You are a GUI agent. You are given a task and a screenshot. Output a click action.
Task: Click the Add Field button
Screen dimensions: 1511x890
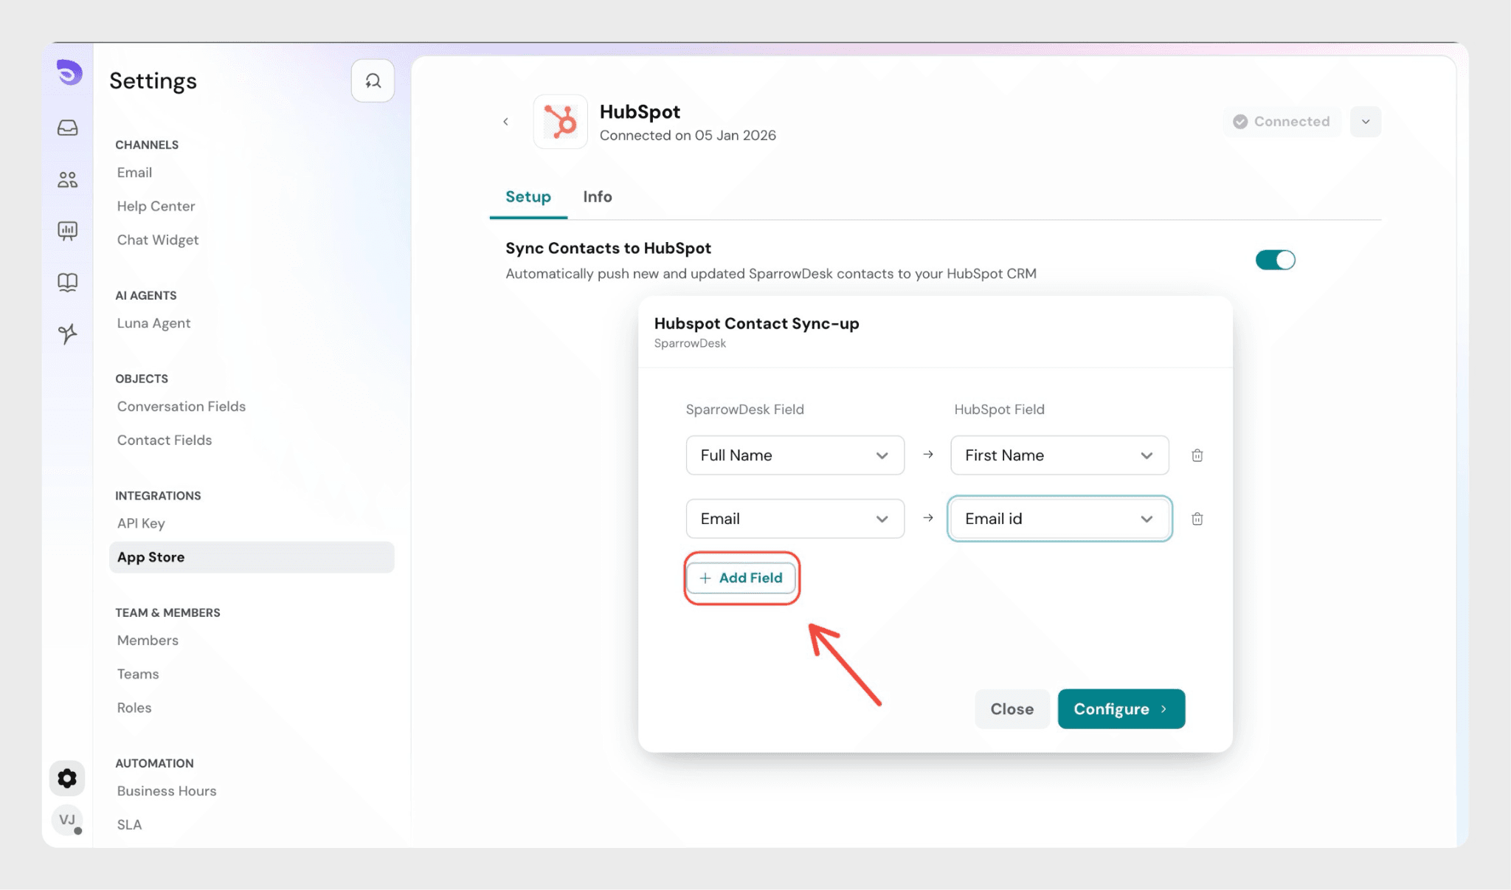[x=741, y=578]
